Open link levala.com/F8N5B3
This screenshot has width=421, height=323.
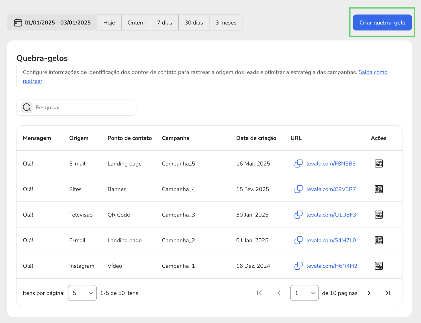pos(331,163)
